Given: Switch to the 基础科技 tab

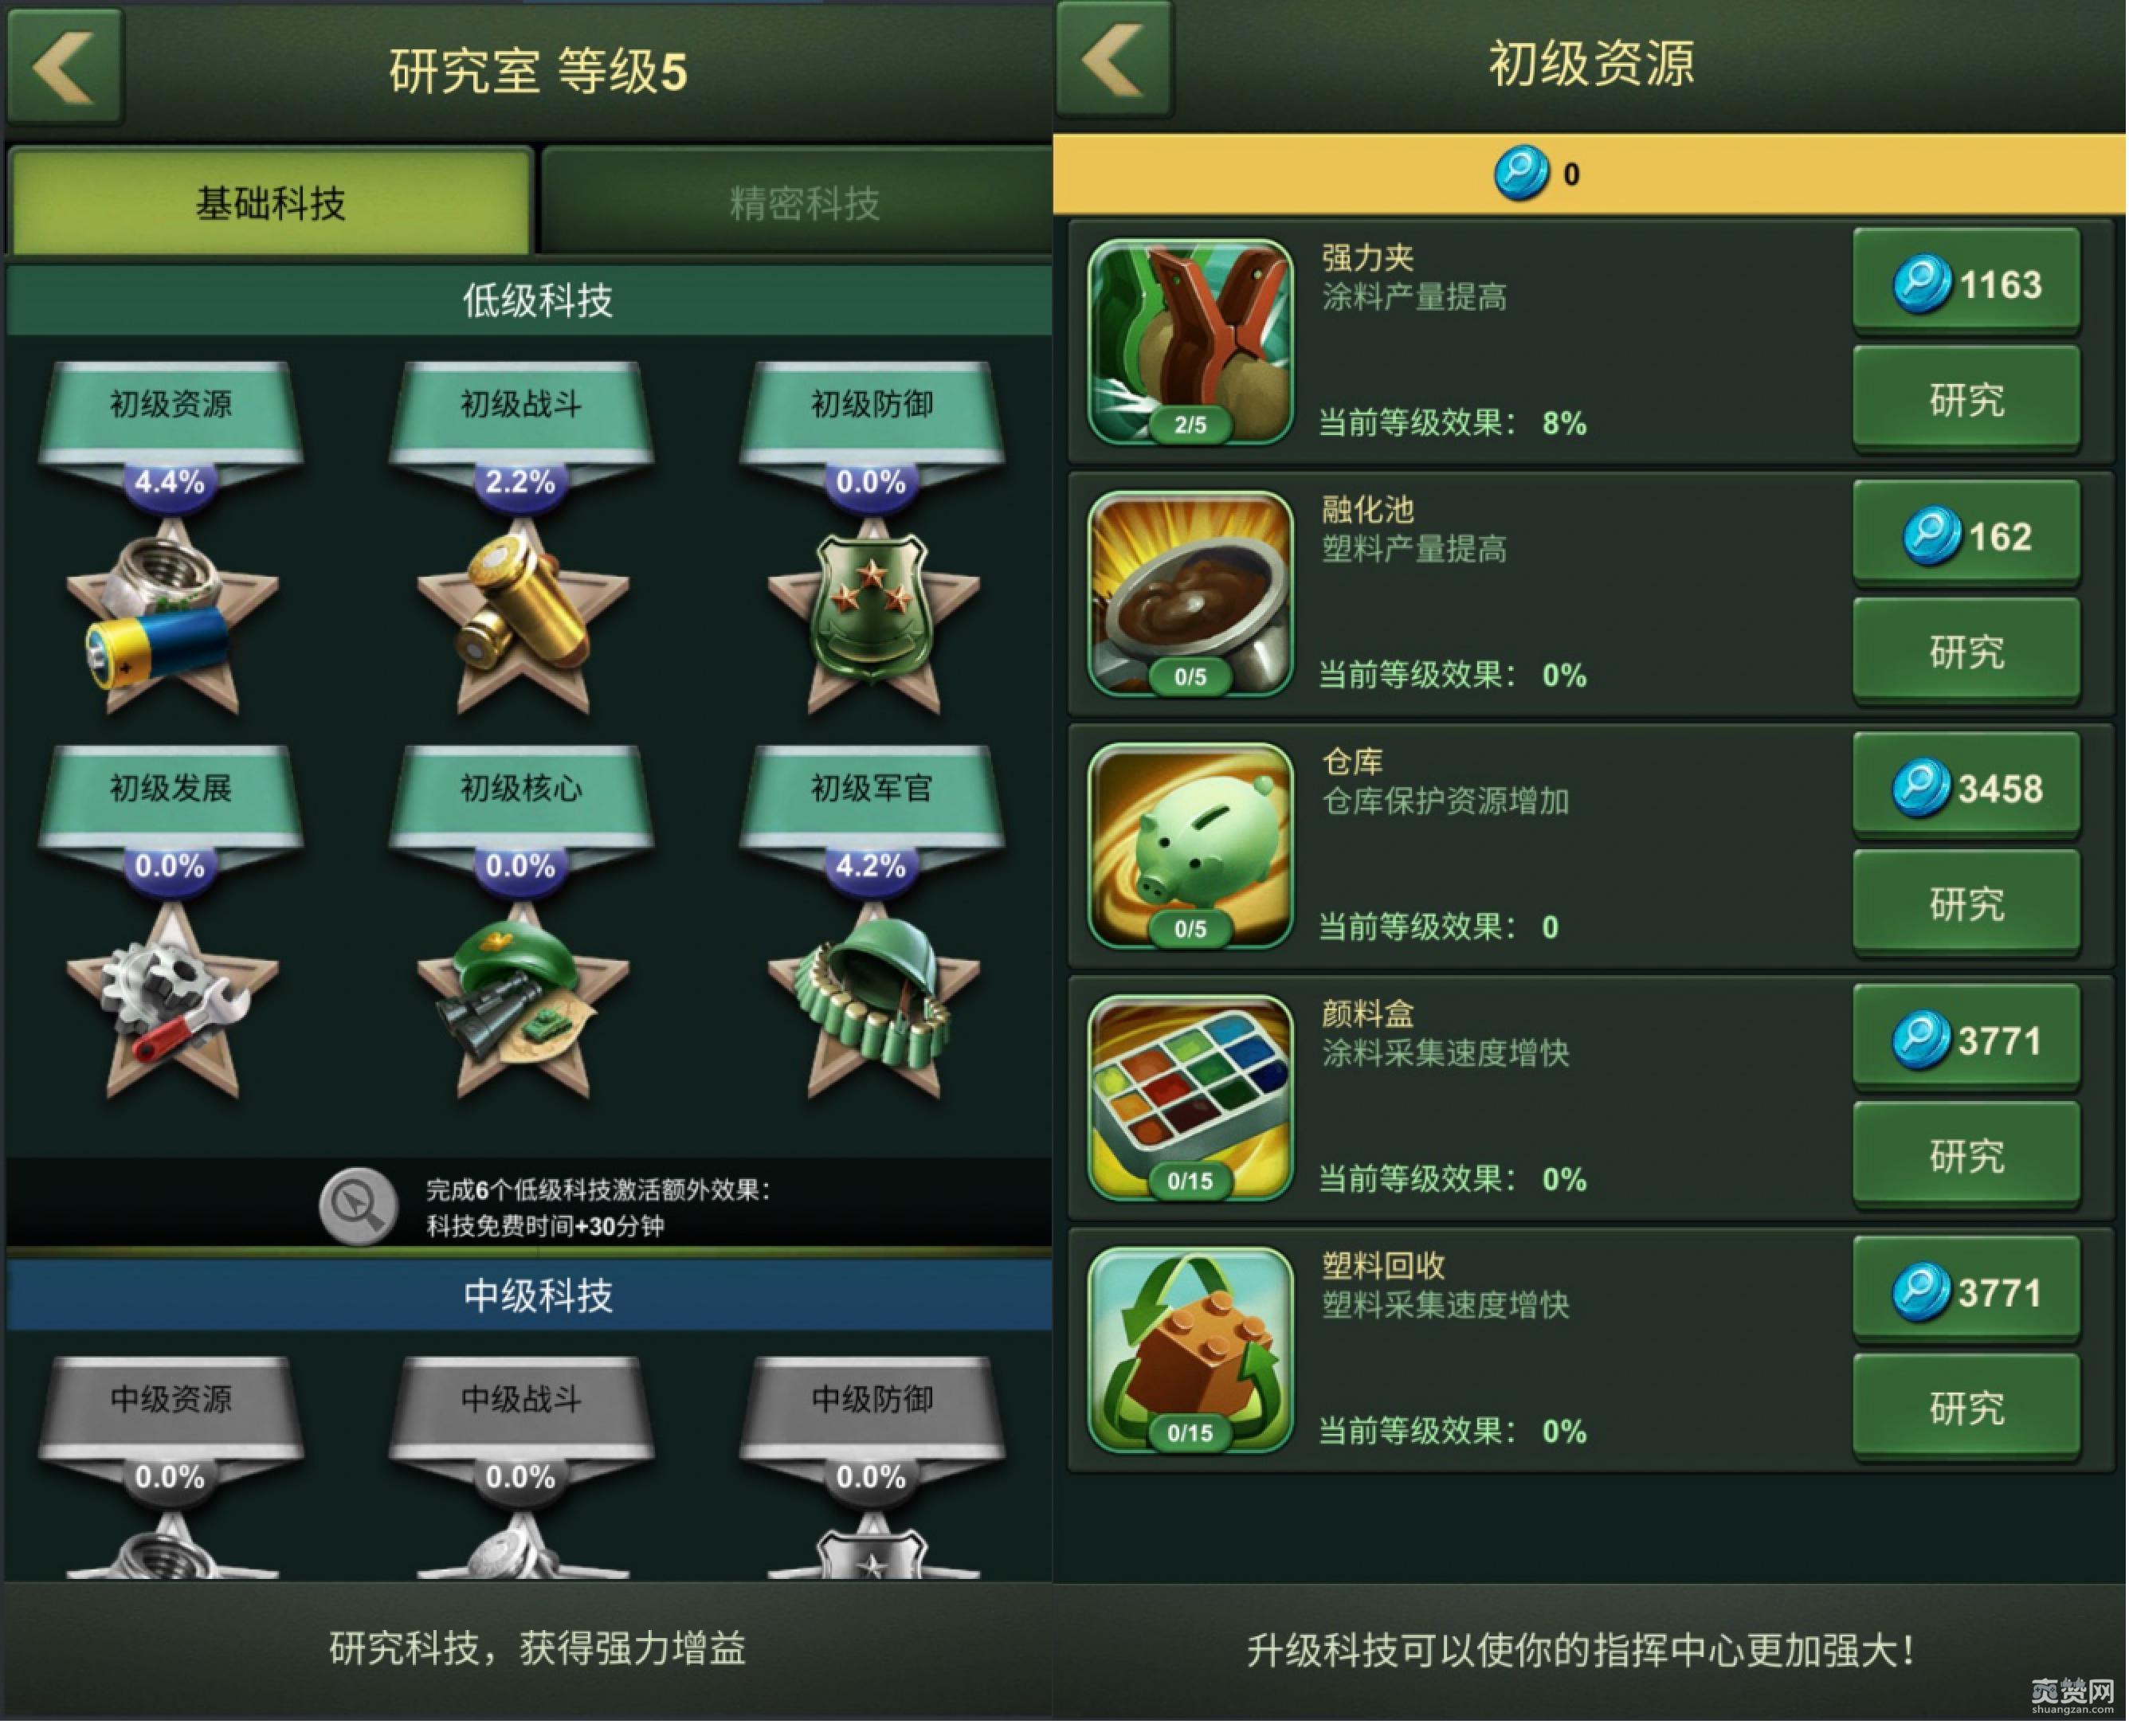Looking at the screenshot, I should point(270,202).
